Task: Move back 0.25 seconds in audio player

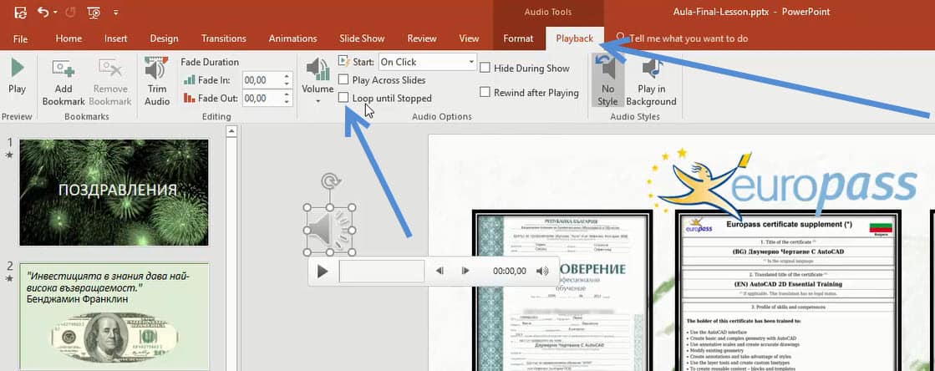Action: pyautogui.click(x=440, y=272)
